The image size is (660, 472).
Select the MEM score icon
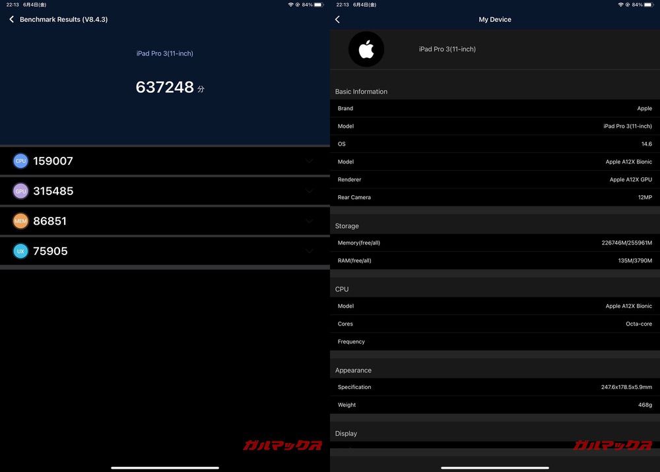pyautogui.click(x=20, y=221)
